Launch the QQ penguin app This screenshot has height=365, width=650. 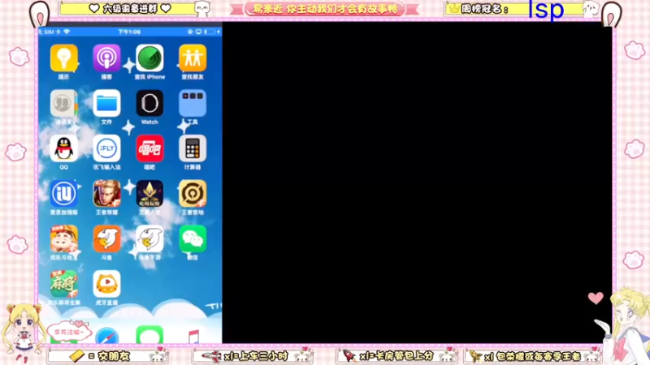pyautogui.click(x=63, y=148)
